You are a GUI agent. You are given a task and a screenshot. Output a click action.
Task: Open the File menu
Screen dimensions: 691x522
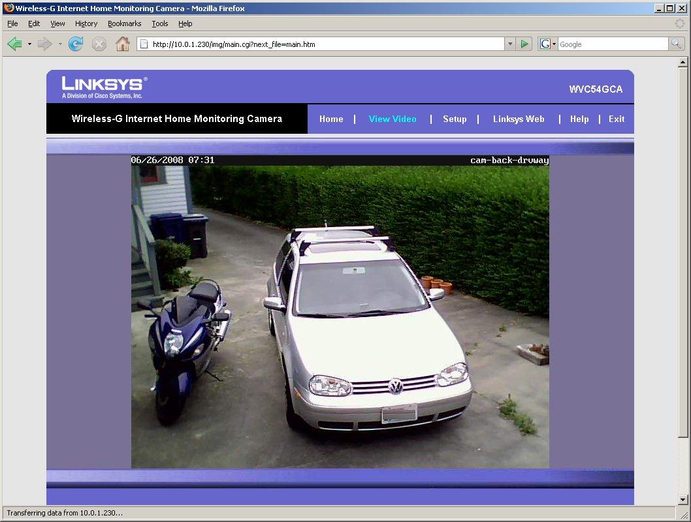click(12, 23)
